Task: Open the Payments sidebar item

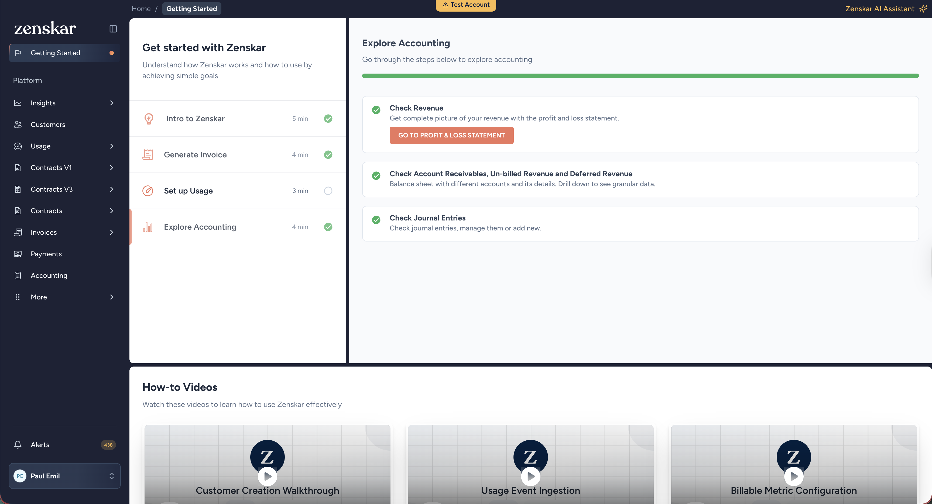Action: (64, 254)
